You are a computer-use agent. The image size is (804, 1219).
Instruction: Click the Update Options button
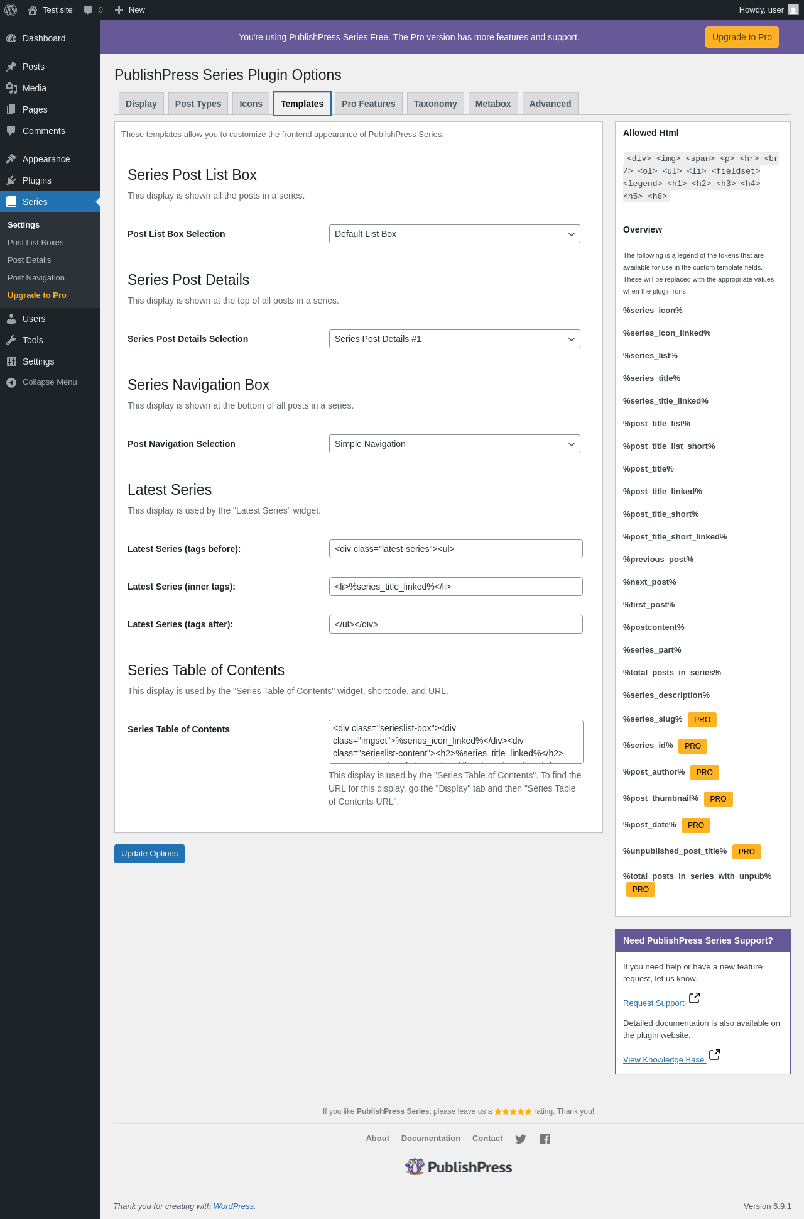[x=149, y=854]
